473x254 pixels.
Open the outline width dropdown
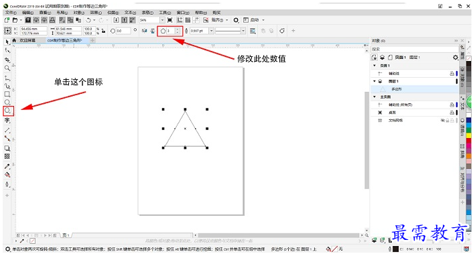(212, 30)
